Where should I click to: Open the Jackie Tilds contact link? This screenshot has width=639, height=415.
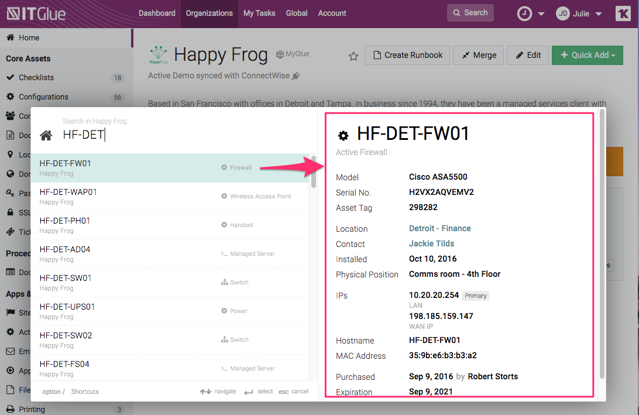(431, 243)
